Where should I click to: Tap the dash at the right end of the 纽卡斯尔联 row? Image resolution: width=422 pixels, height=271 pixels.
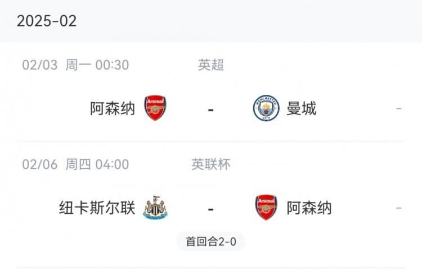coord(399,208)
